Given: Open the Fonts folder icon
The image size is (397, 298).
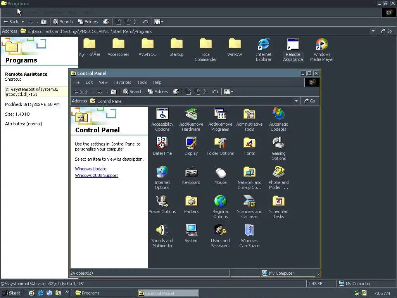Looking at the screenshot, I should [x=249, y=146].
